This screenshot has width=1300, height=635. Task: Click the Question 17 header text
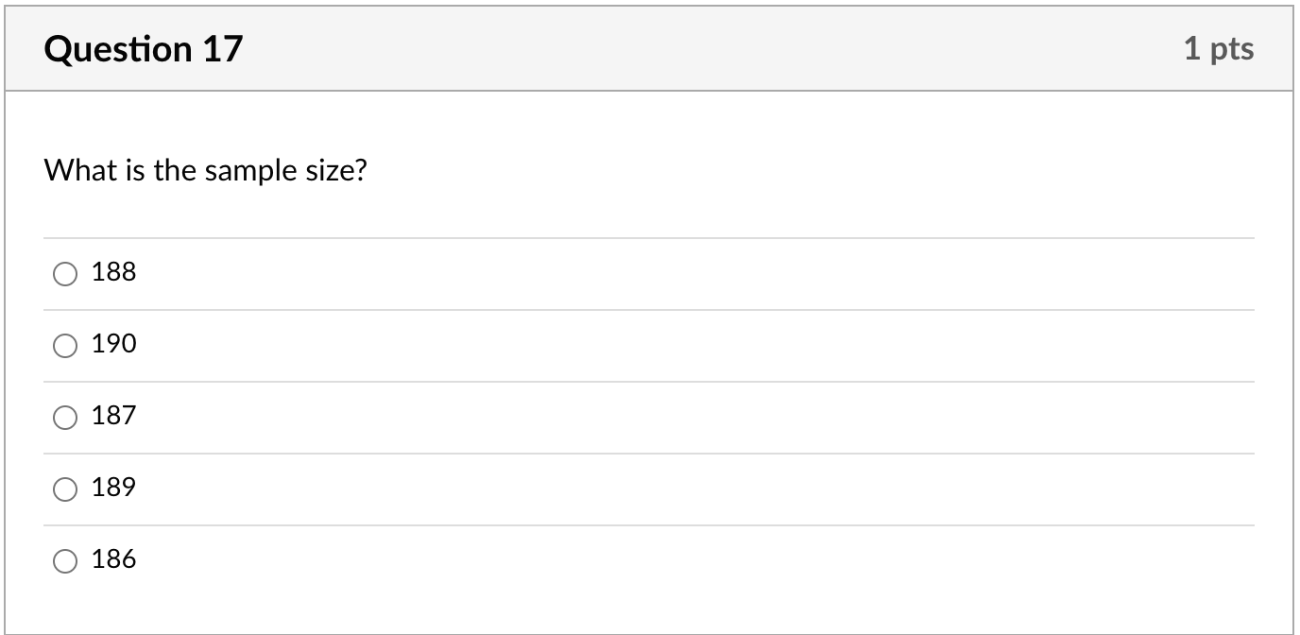click(x=144, y=46)
